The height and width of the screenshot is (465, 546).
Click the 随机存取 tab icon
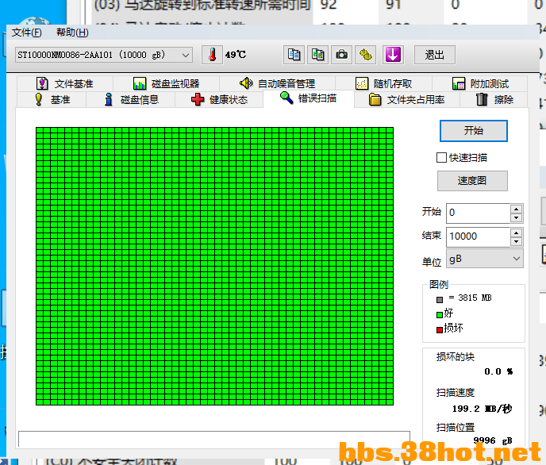click(x=362, y=83)
